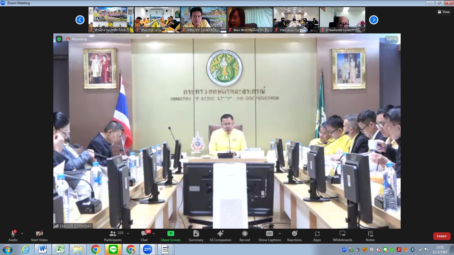Open the Apps panel
Viewport: 454px width, 255px height.
tap(317, 236)
